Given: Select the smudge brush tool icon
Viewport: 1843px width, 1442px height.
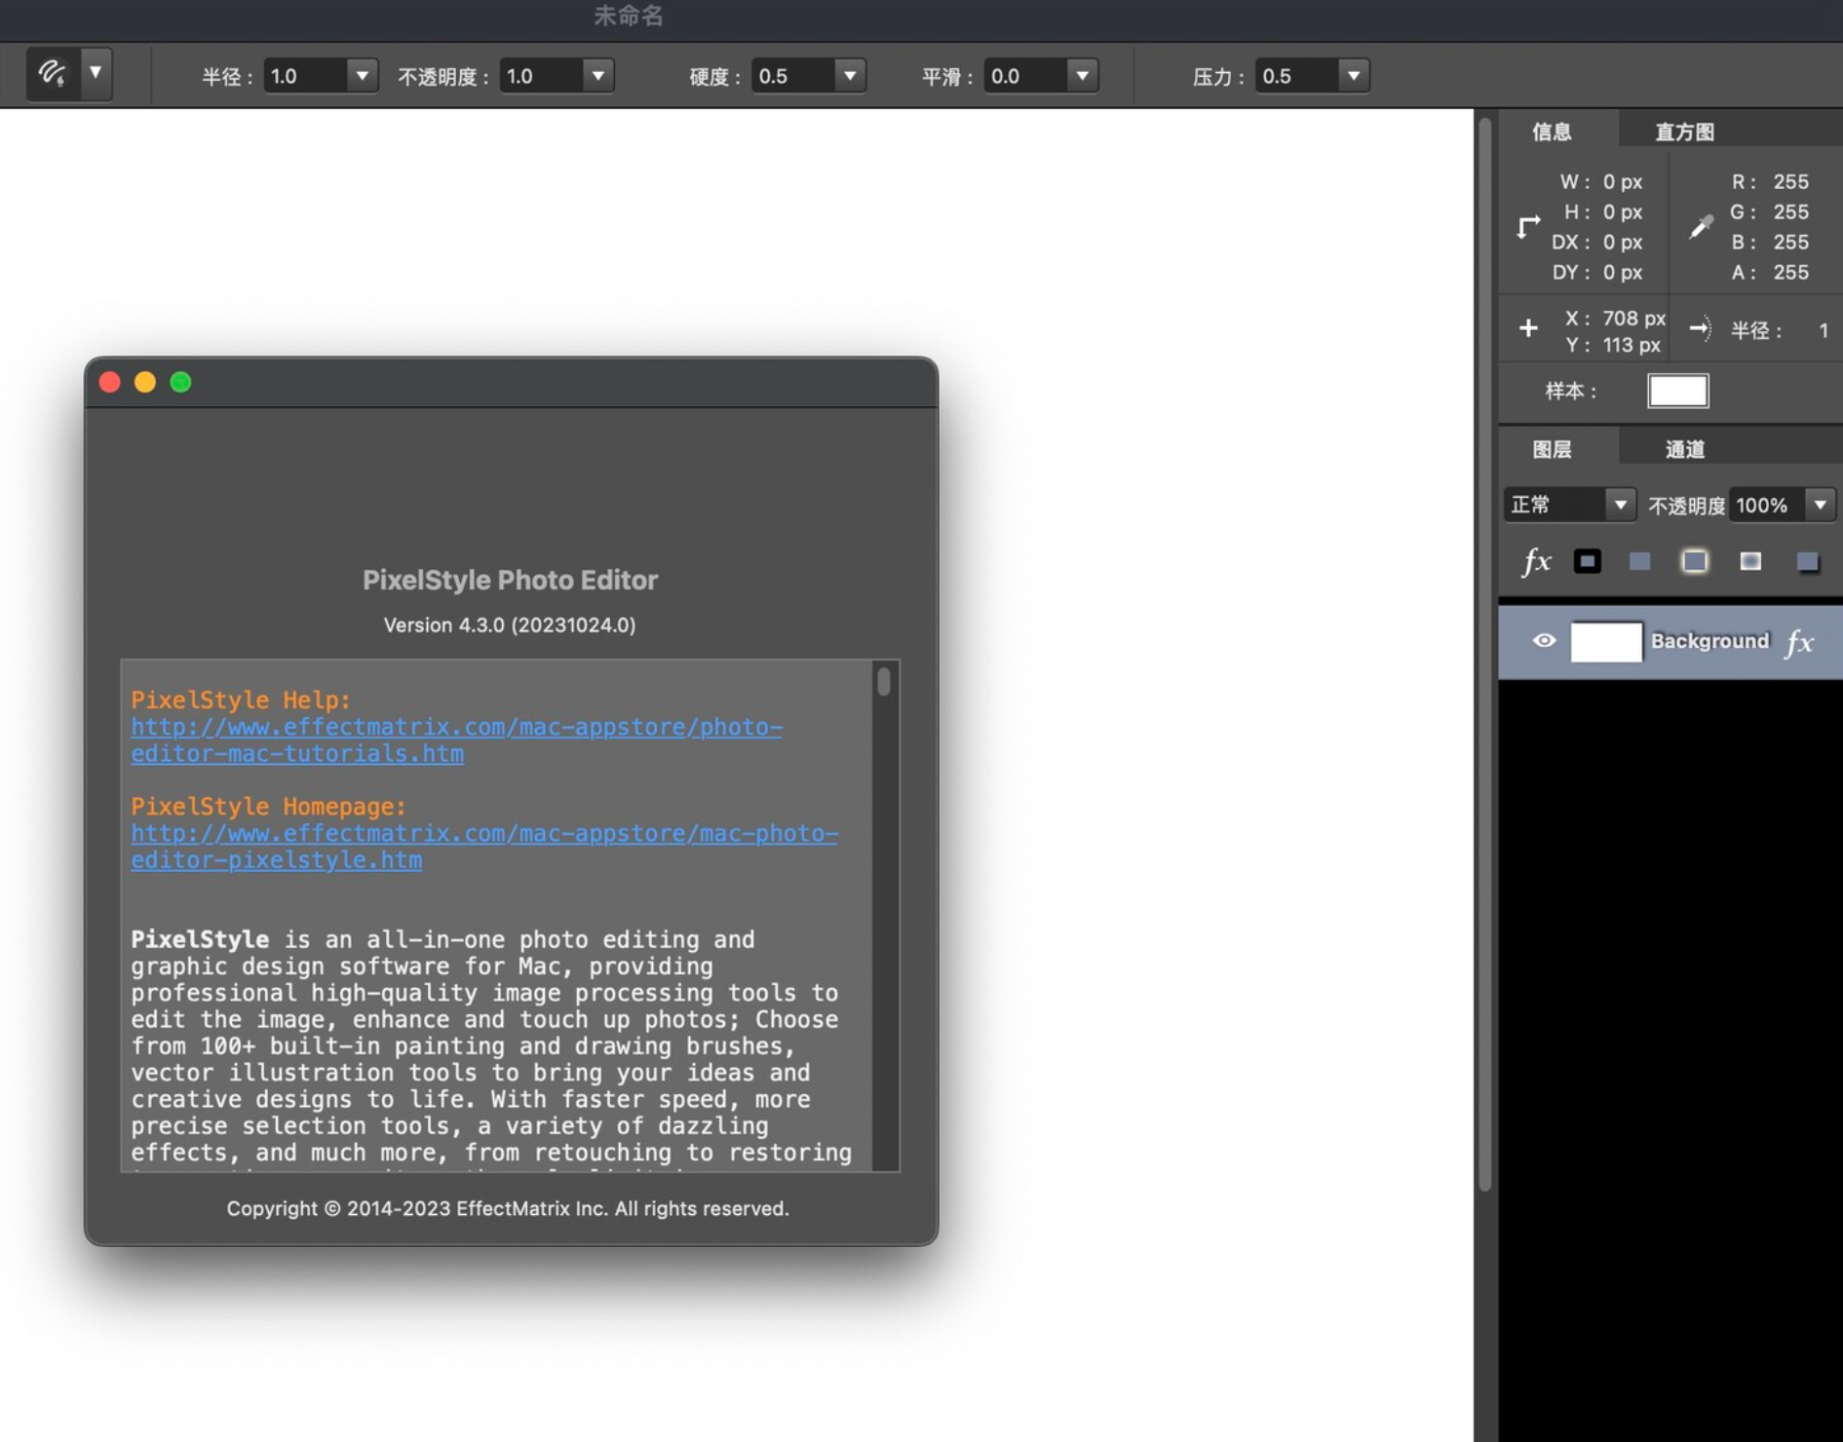Looking at the screenshot, I should (52, 73).
